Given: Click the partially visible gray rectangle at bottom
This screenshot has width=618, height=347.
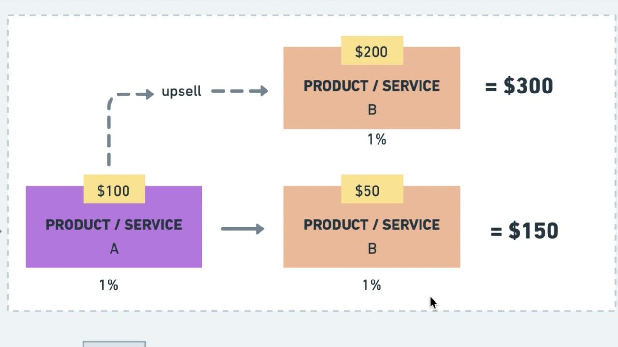Looking at the screenshot, I should pos(114,344).
